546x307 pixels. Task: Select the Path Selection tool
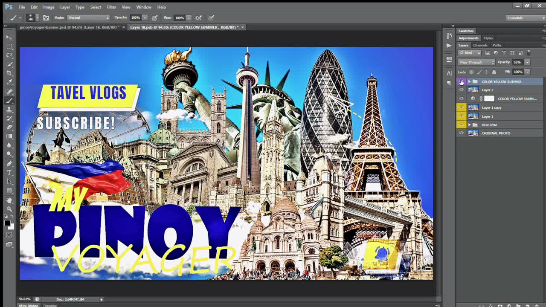tap(9, 181)
